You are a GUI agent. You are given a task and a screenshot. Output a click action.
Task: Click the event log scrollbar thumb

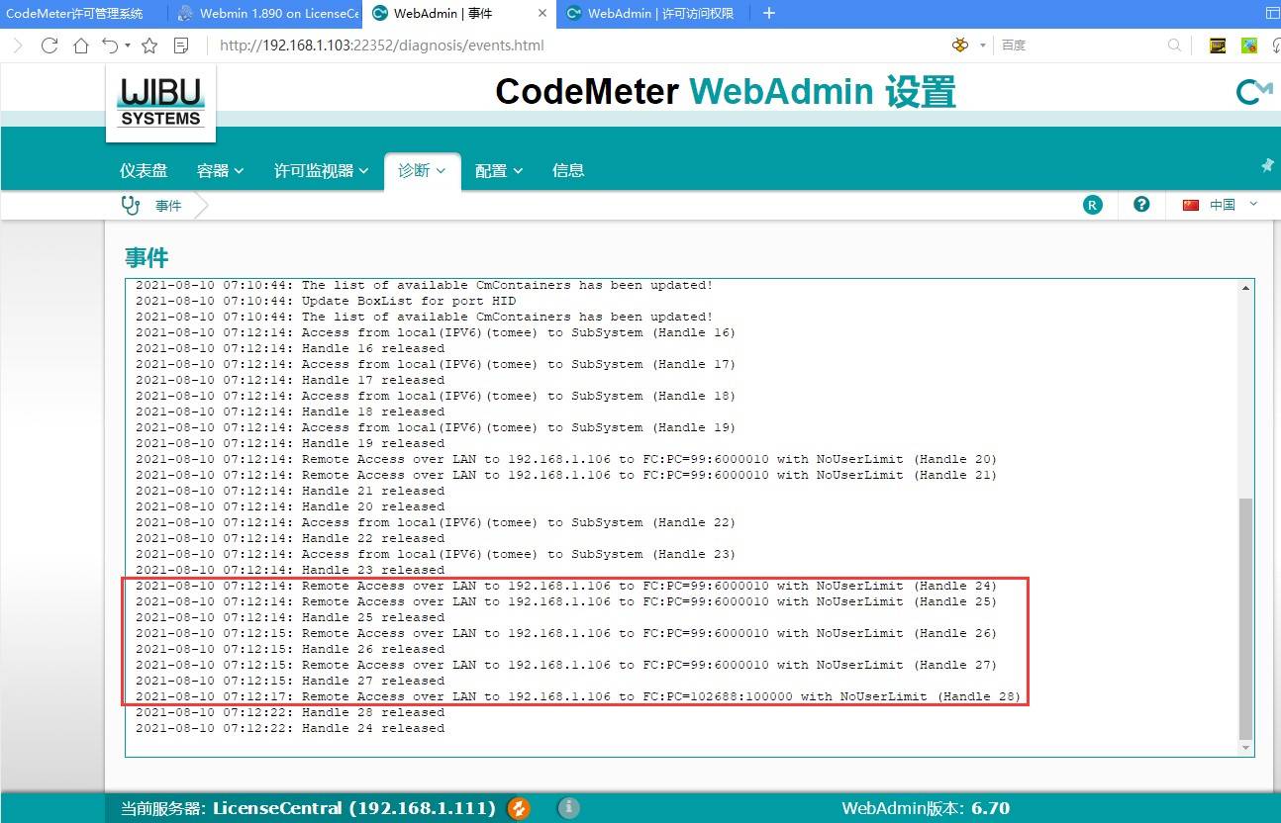[1245, 618]
